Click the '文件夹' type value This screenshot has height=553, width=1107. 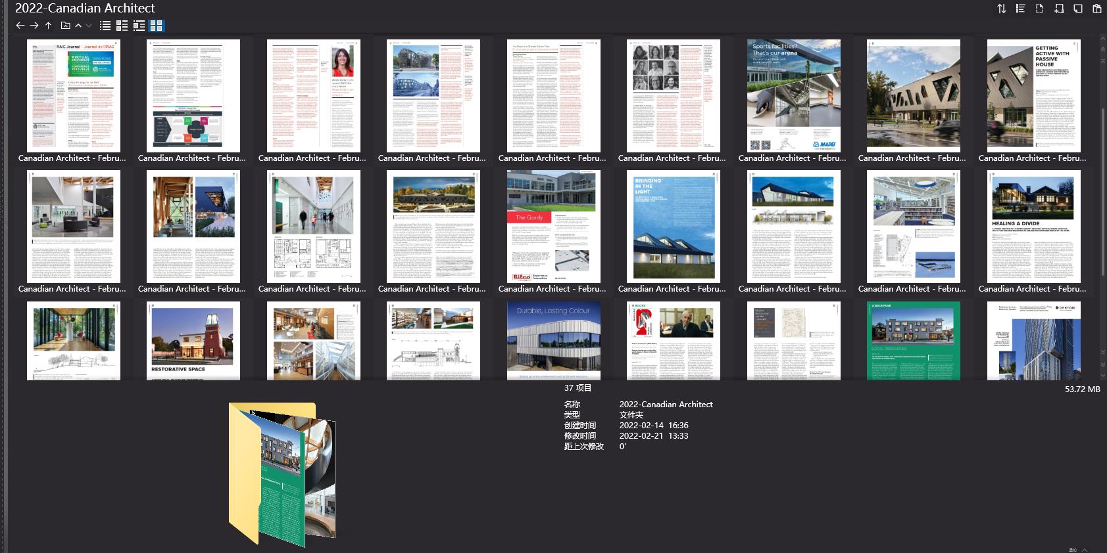point(631,415)
